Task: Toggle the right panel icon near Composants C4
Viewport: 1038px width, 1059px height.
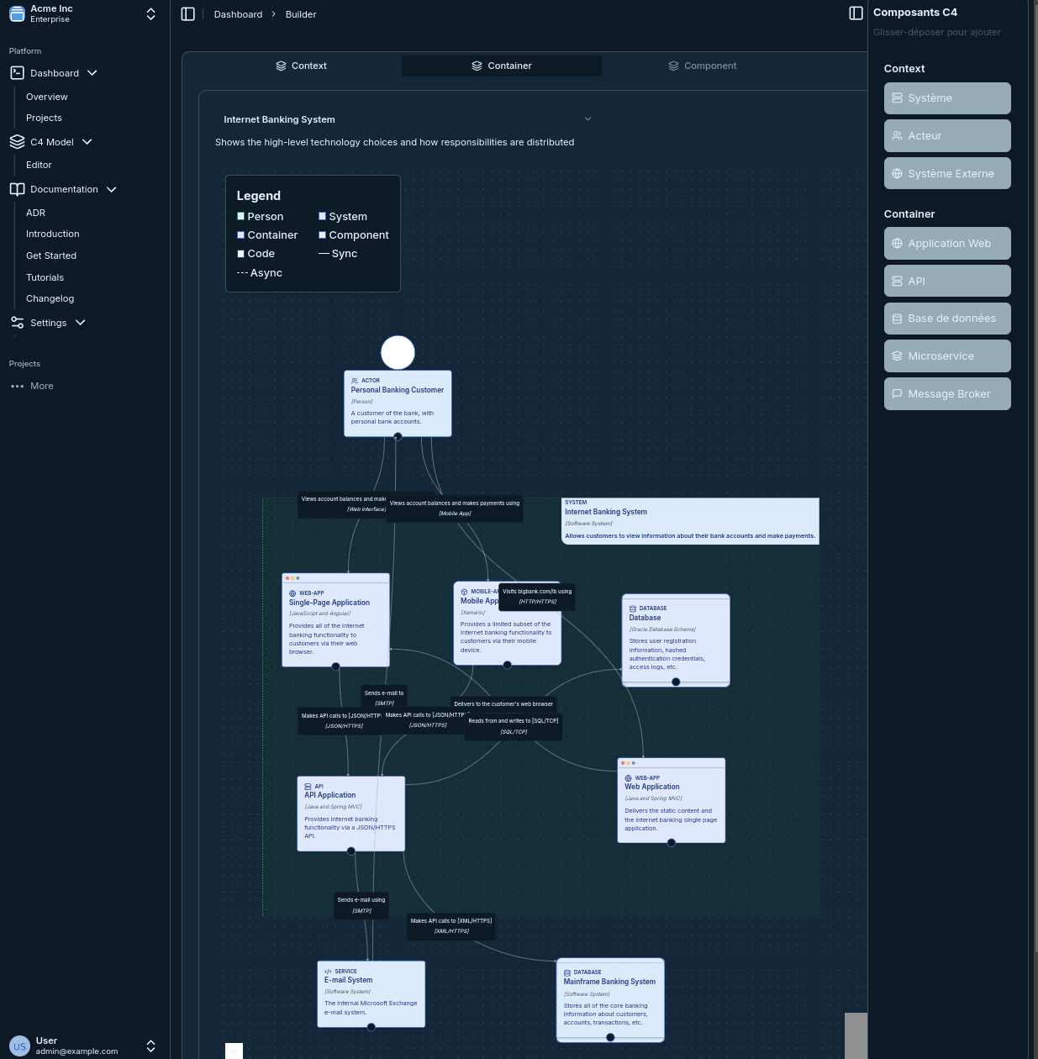Action: click(856, 13)
